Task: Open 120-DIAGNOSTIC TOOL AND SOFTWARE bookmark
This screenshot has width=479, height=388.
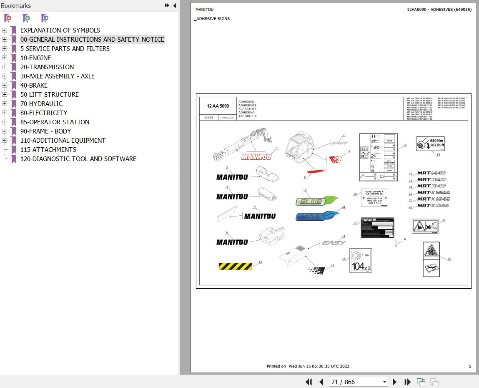Action: (x=78, y=159)
